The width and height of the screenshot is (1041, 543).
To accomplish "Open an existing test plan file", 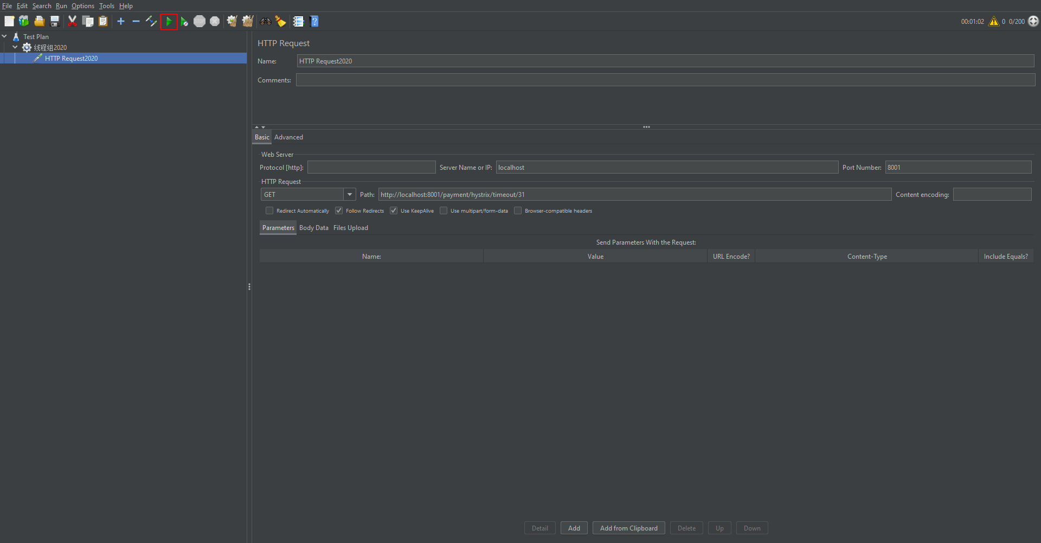I will (x=40, y=21).
